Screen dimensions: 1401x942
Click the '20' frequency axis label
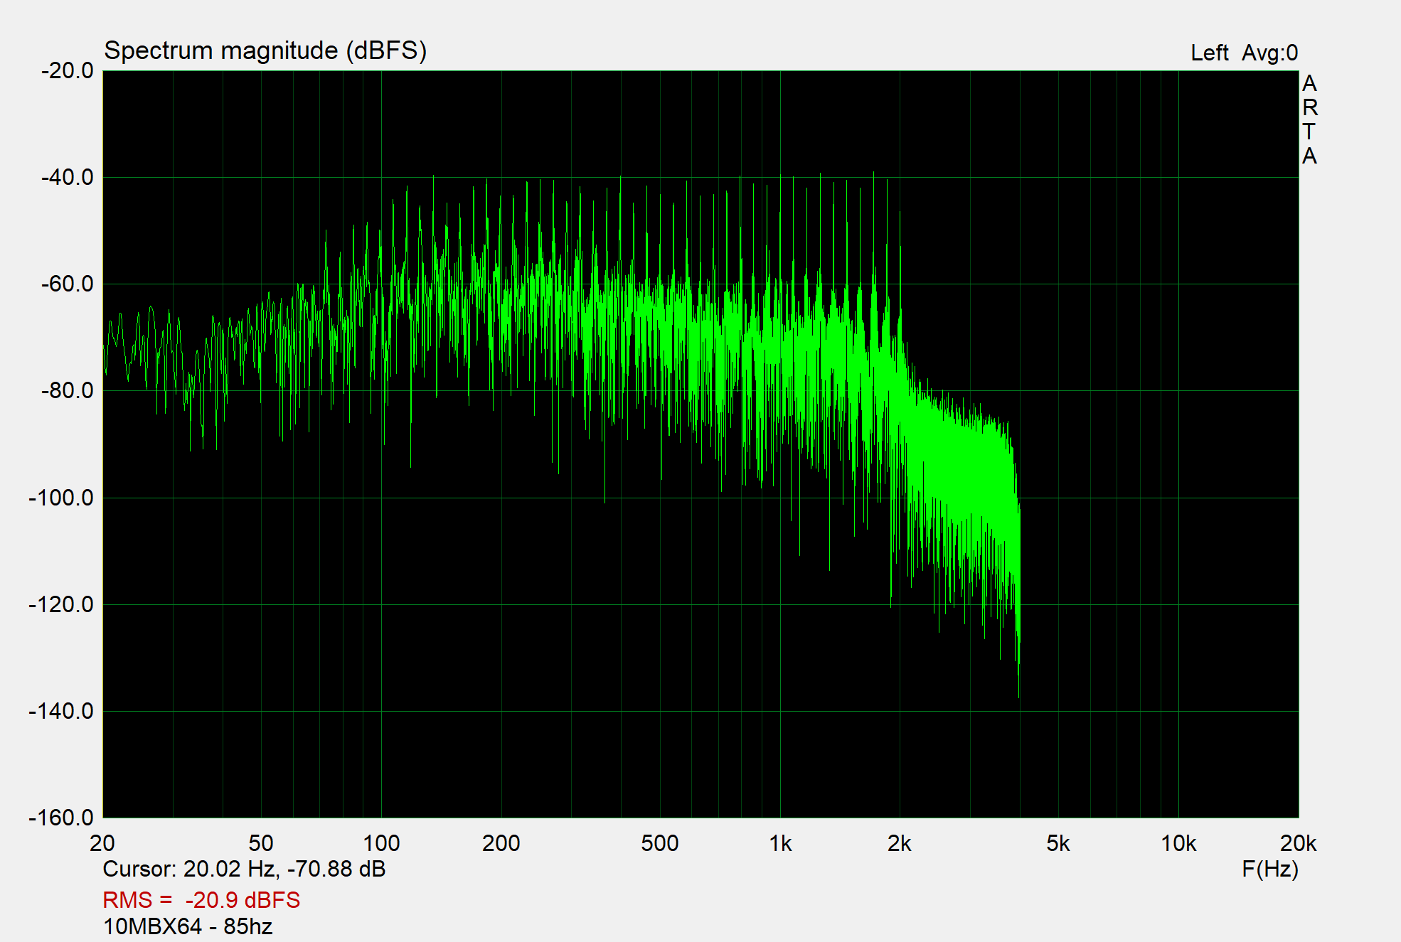(x=102, y=843)
